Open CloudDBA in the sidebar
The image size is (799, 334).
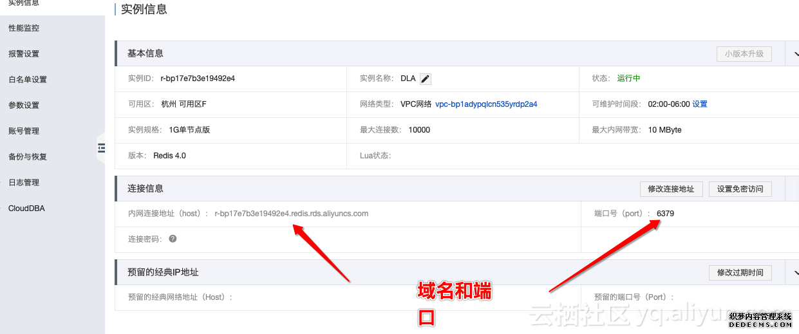(x=26, y=209)
